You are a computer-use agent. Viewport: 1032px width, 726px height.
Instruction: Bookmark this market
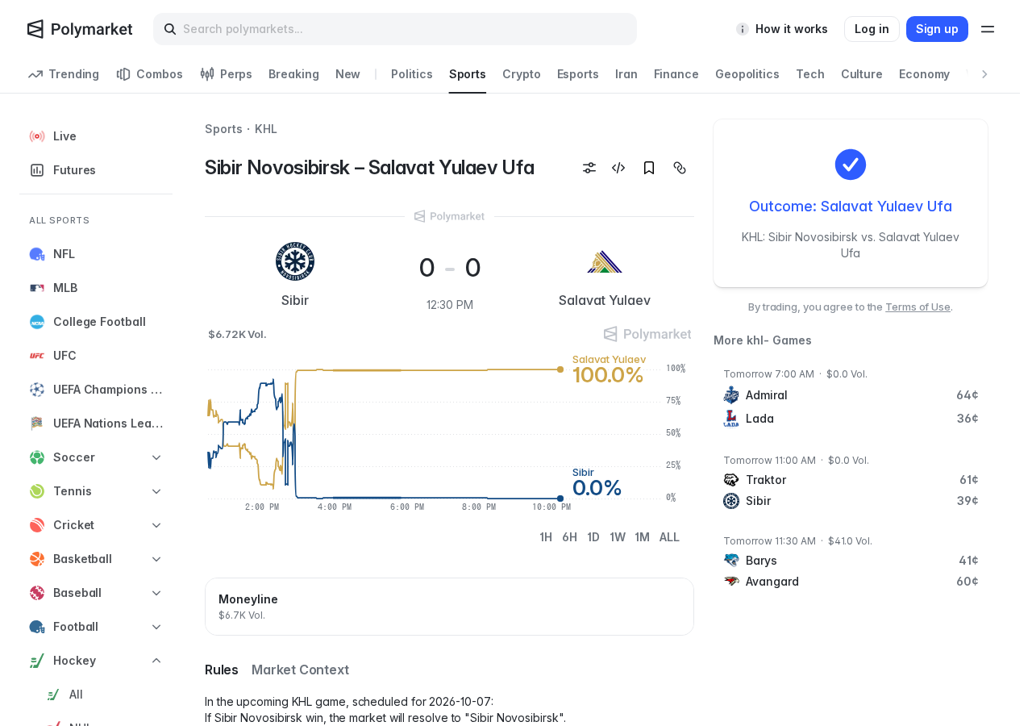pyautogui.click(x=649, y=168)
